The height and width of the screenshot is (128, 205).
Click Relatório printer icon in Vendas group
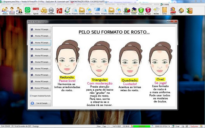click(x=118, y=11)
